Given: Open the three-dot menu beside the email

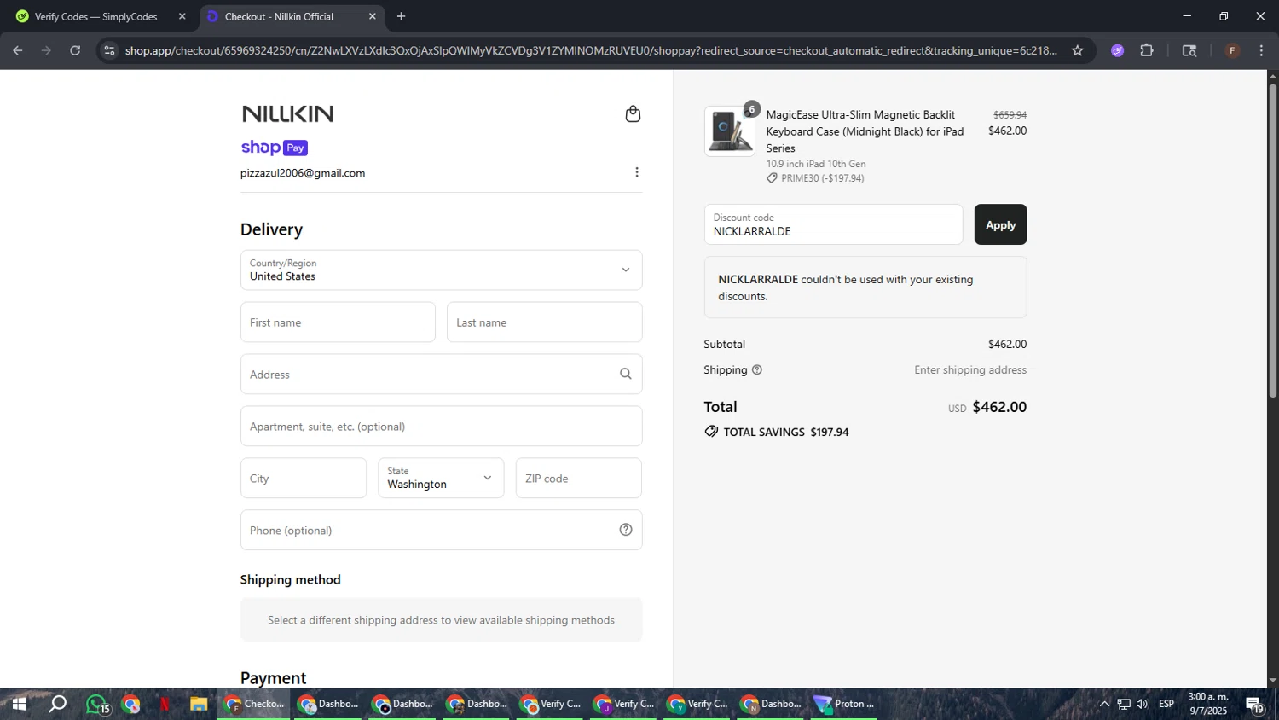Looking at the screenshot, I should [637, 172].
